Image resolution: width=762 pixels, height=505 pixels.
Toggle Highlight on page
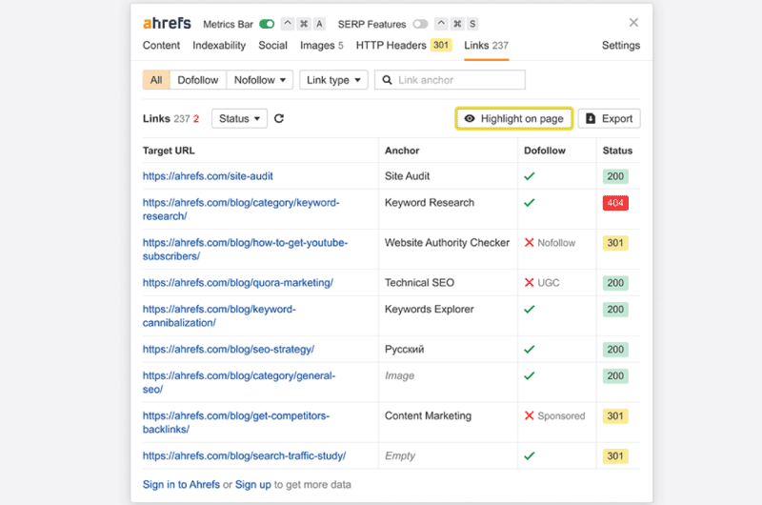click(514, 118)
